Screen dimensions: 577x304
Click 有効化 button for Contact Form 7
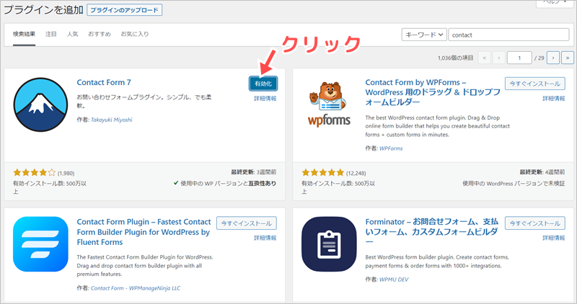click(262, 84)
